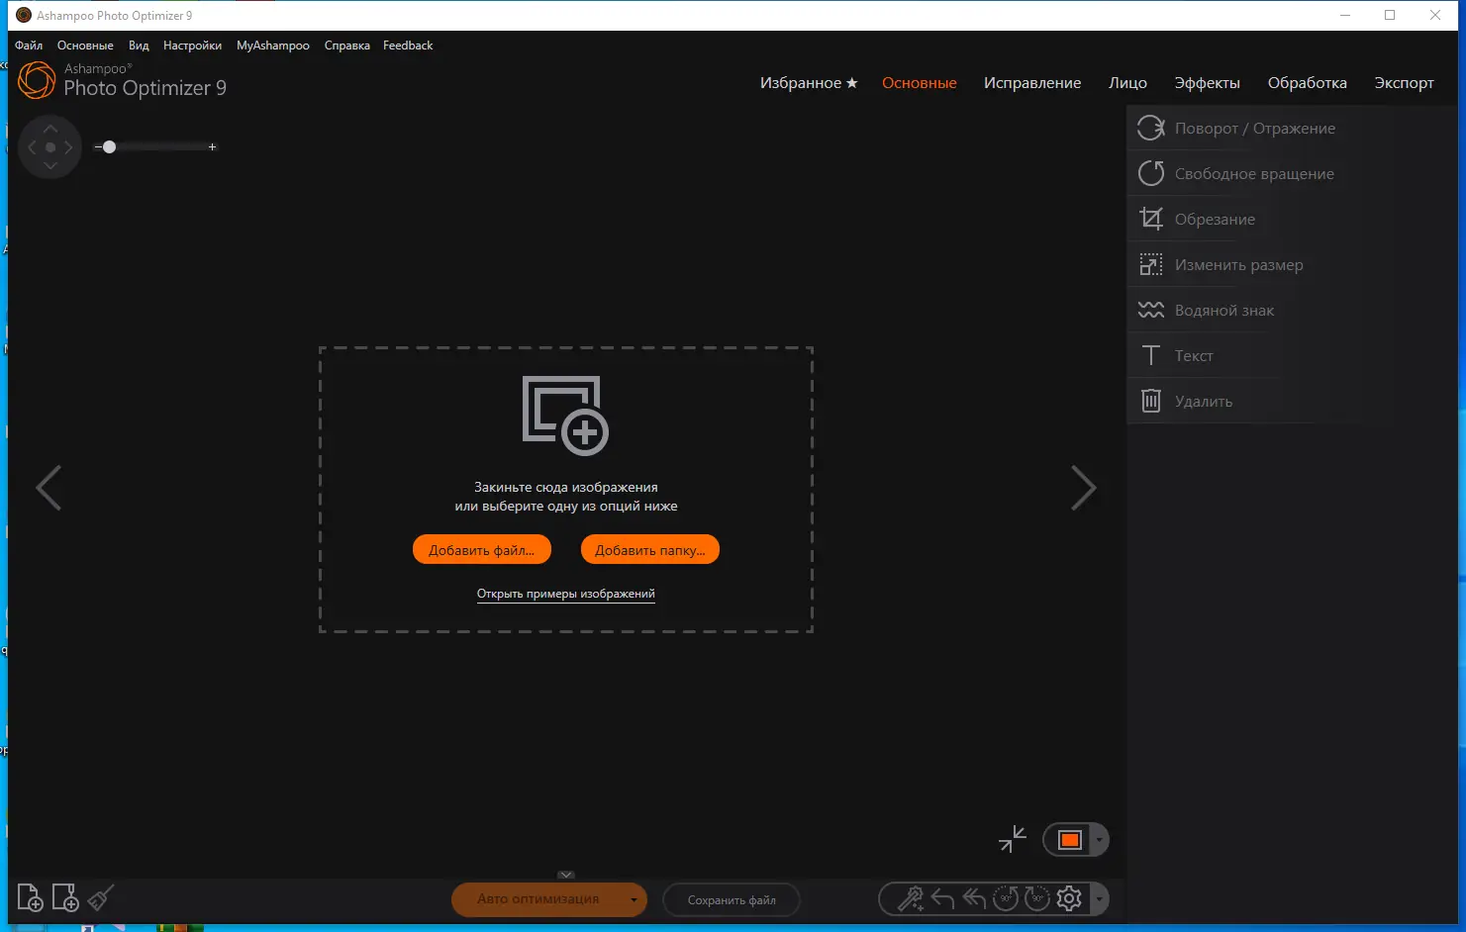
Task: Pan image up with navigation pad
Action: coord(50,129)
